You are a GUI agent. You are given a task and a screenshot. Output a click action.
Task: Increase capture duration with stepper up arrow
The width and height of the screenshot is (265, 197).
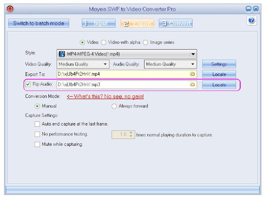(x=131, y=133)
